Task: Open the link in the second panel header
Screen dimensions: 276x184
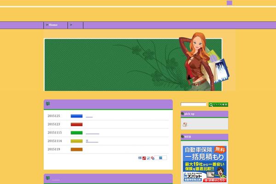Action: (x=56, y=179)
